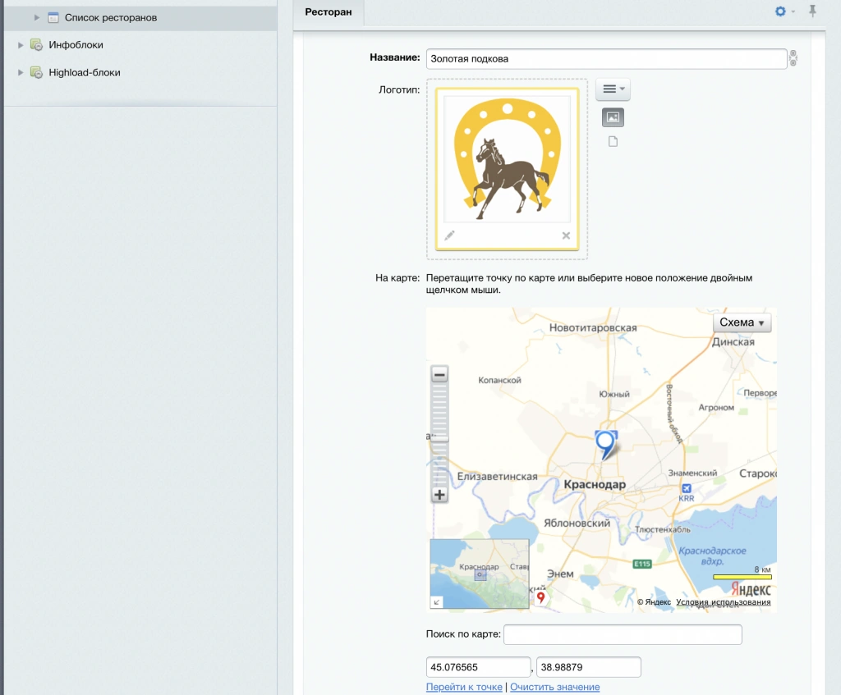
Task: Click the small icon right of Название field
Action: tap(793, 58)
